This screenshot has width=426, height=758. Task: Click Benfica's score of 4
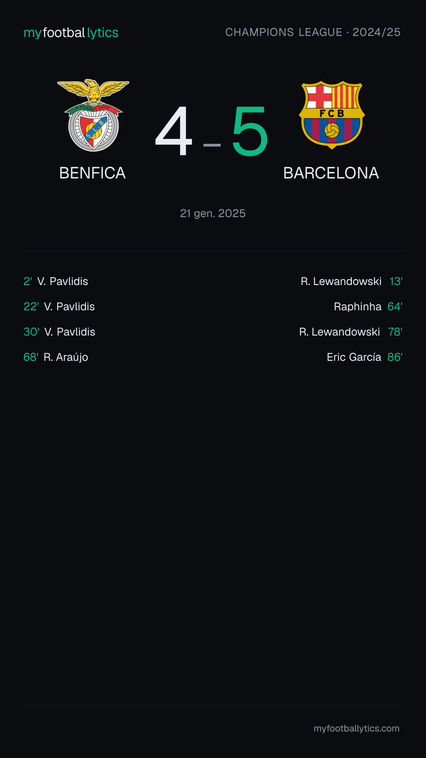pos(174,131)
